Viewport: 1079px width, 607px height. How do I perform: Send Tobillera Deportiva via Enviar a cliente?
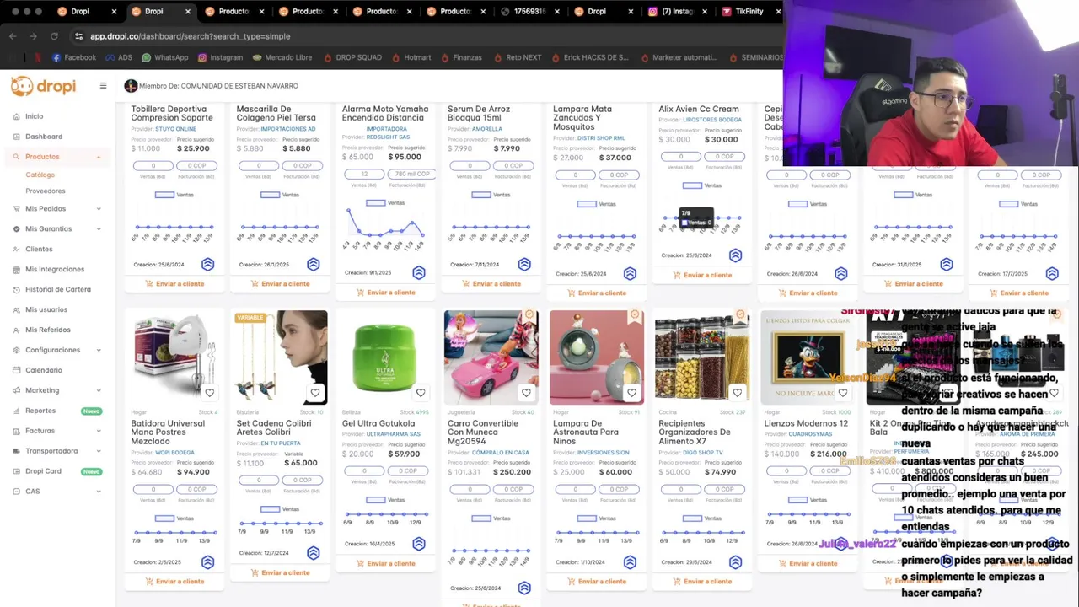coord(174,284)
